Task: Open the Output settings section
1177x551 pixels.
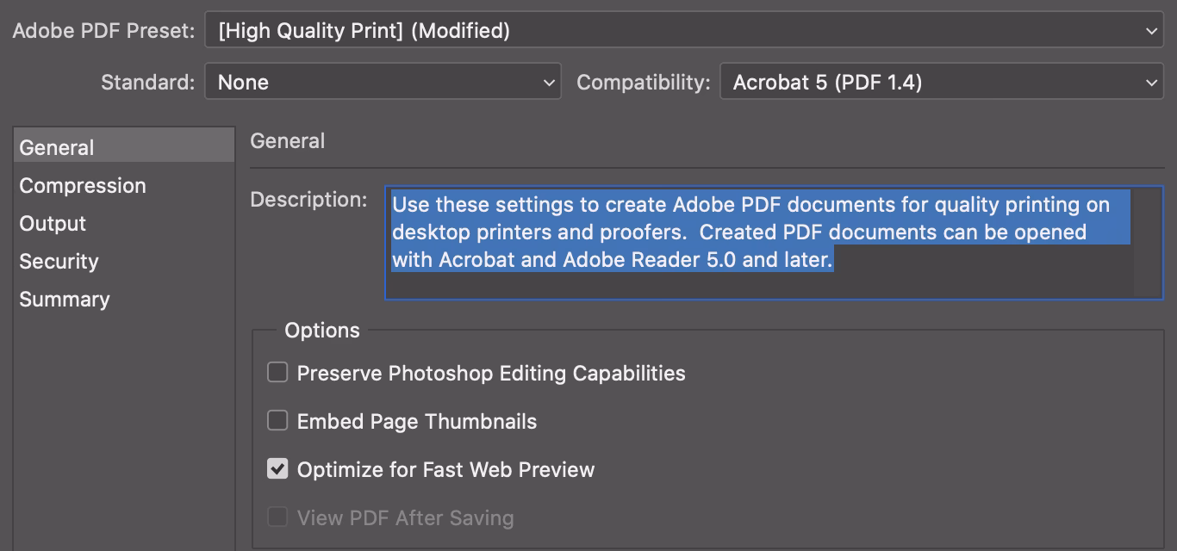Action: tap(52, 223)
